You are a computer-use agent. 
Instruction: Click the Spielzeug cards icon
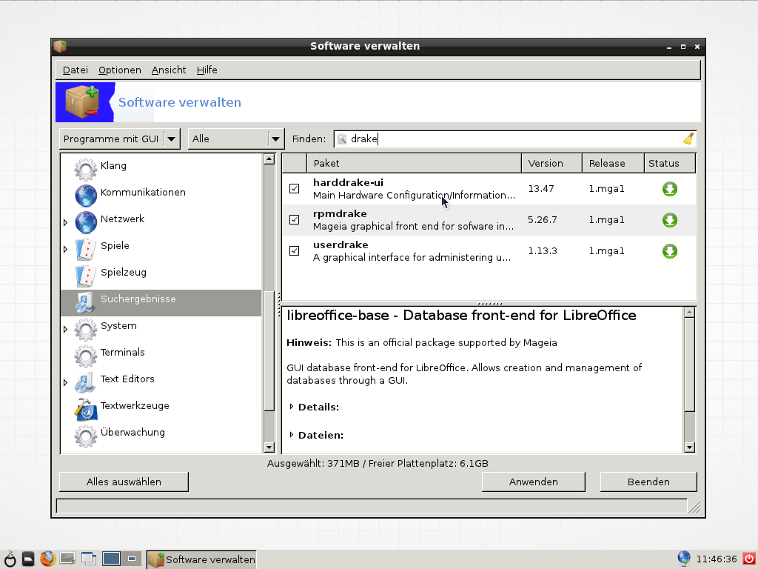(86, 276)
